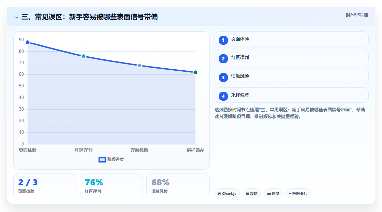Select the 页面体验 data point on chart
The width and height of the screenshot is (382, 212).
[28, 42]
